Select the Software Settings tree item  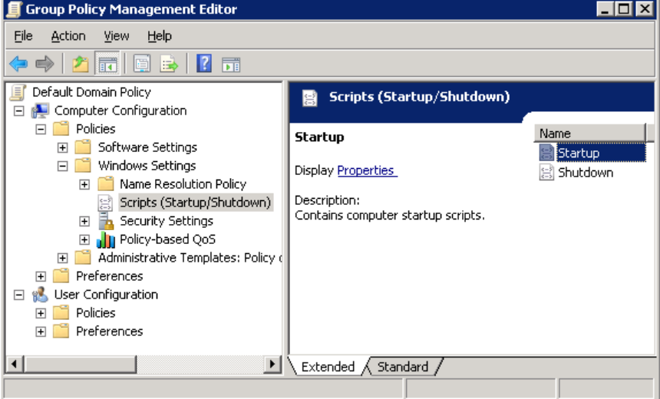pos(147,147)
